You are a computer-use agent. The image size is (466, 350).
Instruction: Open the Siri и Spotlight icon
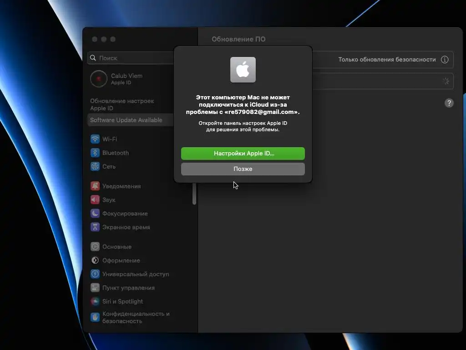coord(95,302)
